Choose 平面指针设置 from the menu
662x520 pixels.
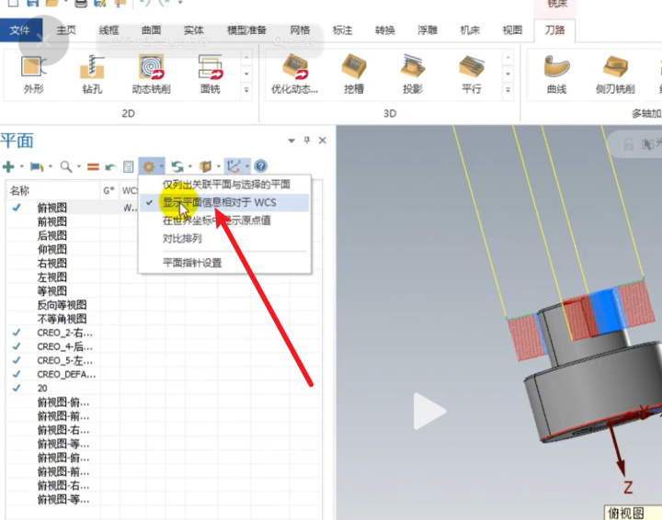point(192,262)
